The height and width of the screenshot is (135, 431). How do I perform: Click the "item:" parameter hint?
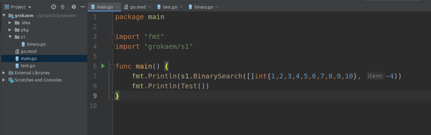pyautogui.click(x=375, y=76)
